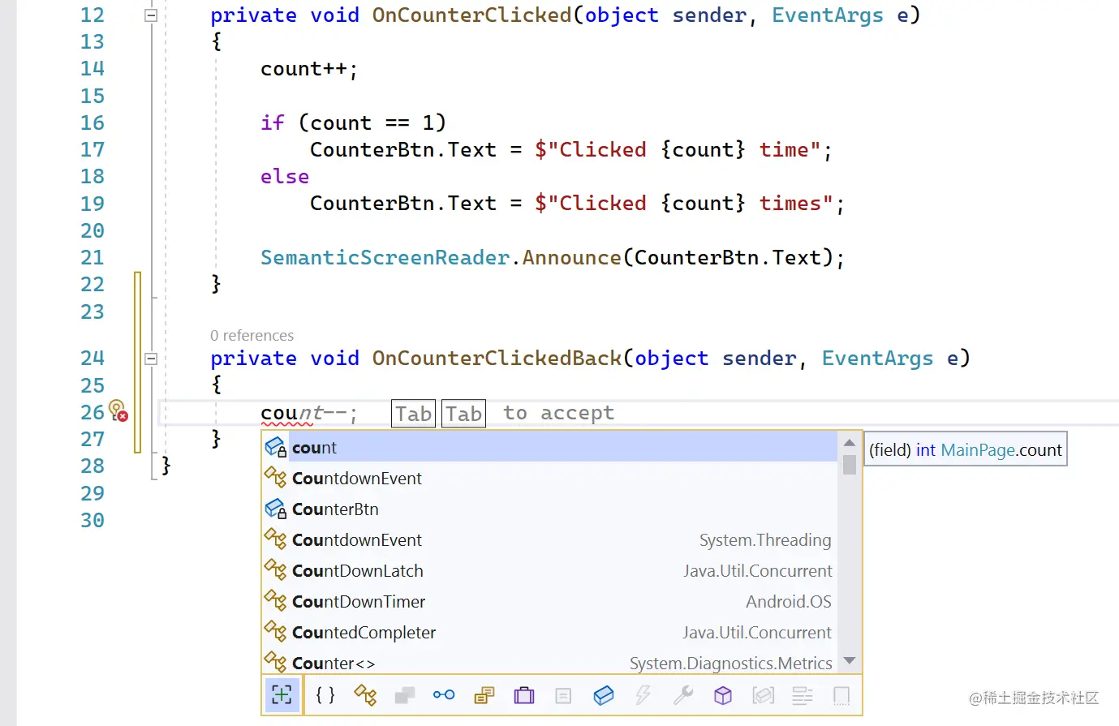Select Counter<> completion item
1119x726 pixels.
point(549,663)
